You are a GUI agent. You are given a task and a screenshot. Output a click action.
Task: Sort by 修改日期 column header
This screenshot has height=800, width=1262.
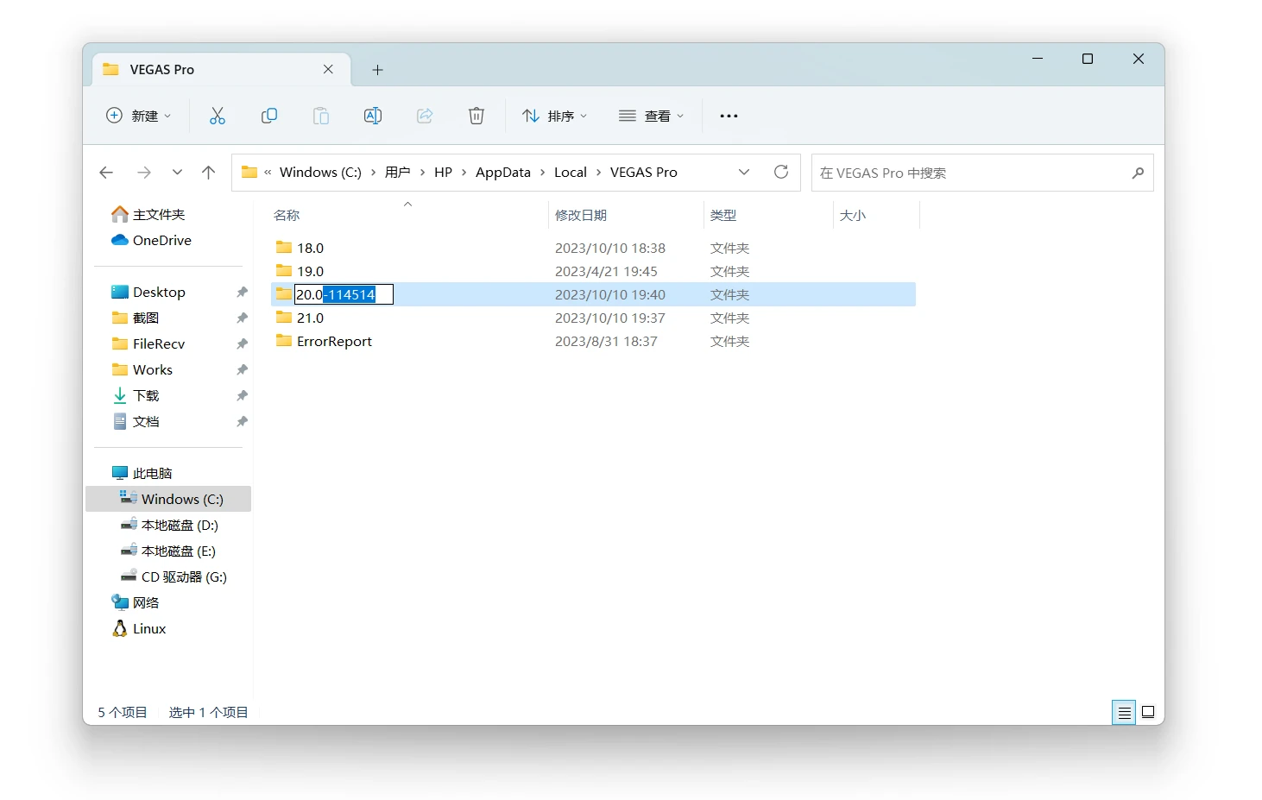[581, 216]
